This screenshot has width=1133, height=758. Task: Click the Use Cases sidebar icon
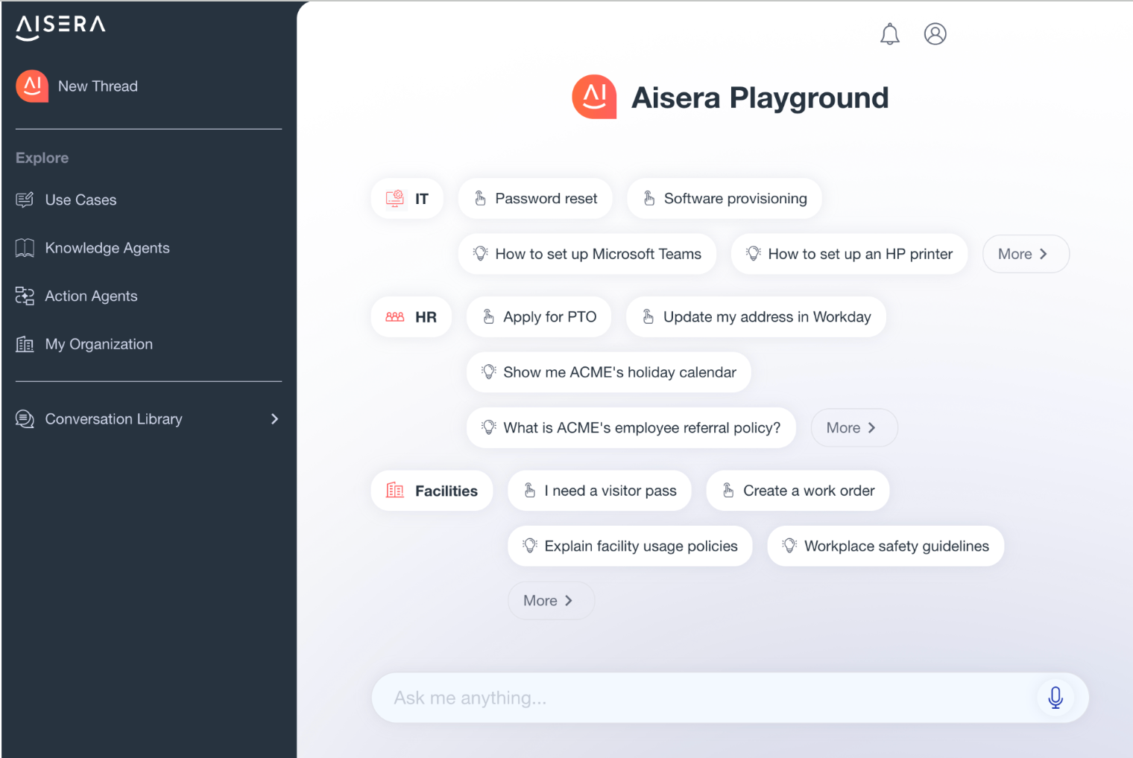point(25,200)
